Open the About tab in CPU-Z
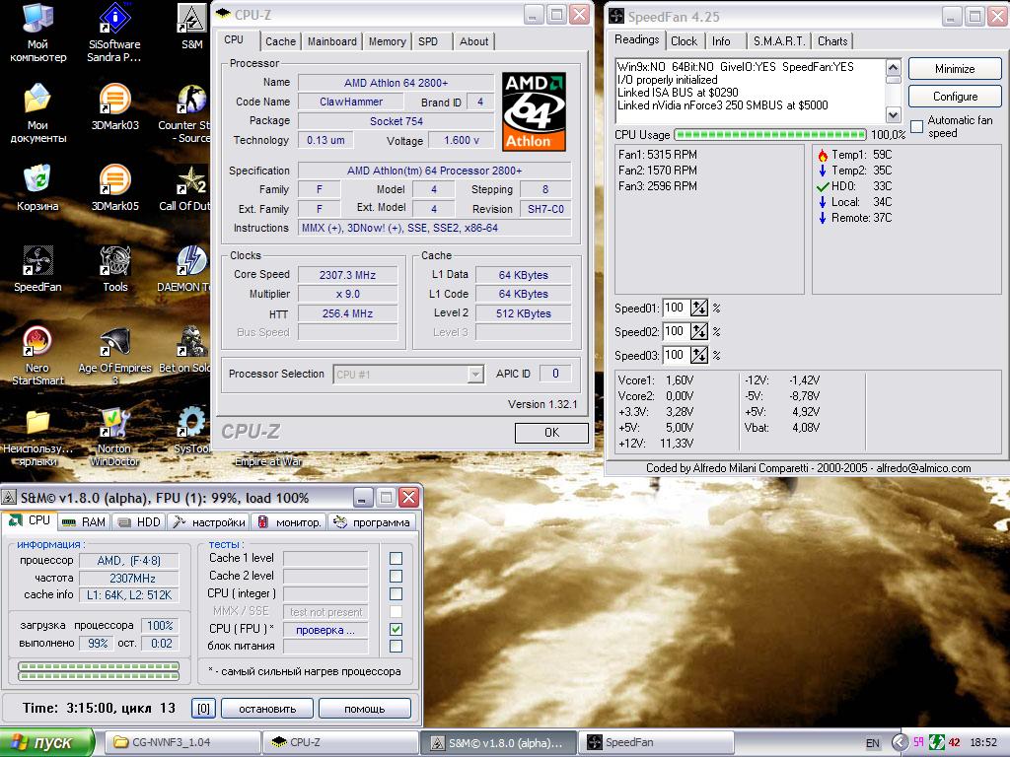This screenshot has height=757, width=1010. 473,41
